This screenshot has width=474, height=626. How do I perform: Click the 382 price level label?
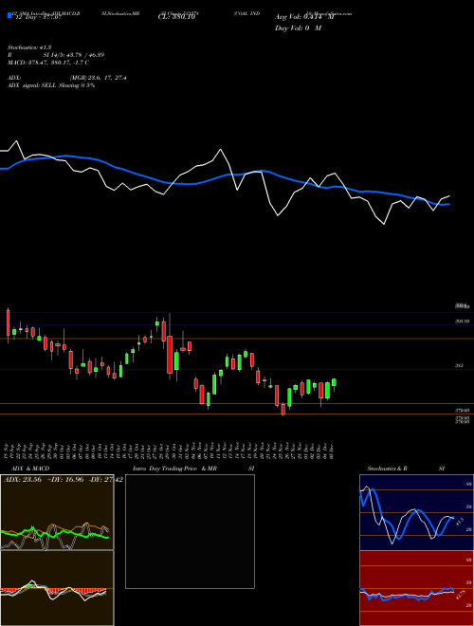click(x=459, y=365)
